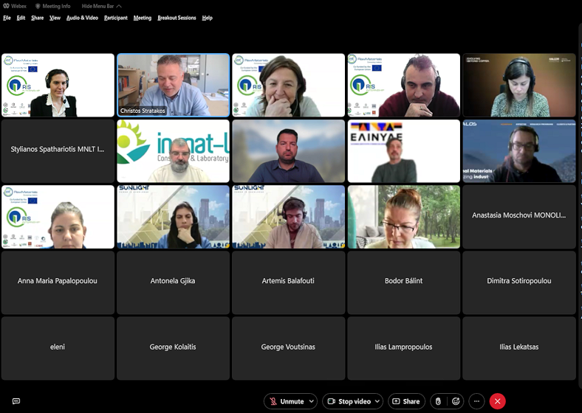The height and width of the screenshot is (413, 582).
Task: Click the Webex logo icon
Action: pyautogui.click(x=6, y=6)
